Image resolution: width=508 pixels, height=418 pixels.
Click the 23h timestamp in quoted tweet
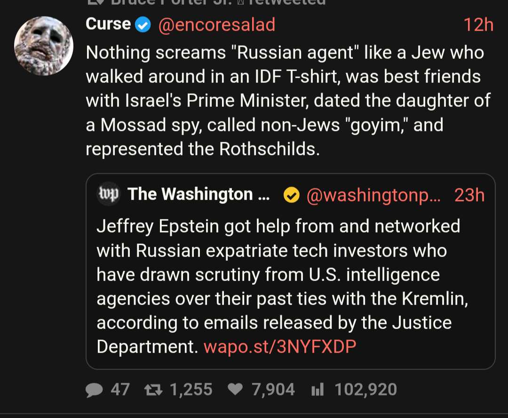pos(469,195)
